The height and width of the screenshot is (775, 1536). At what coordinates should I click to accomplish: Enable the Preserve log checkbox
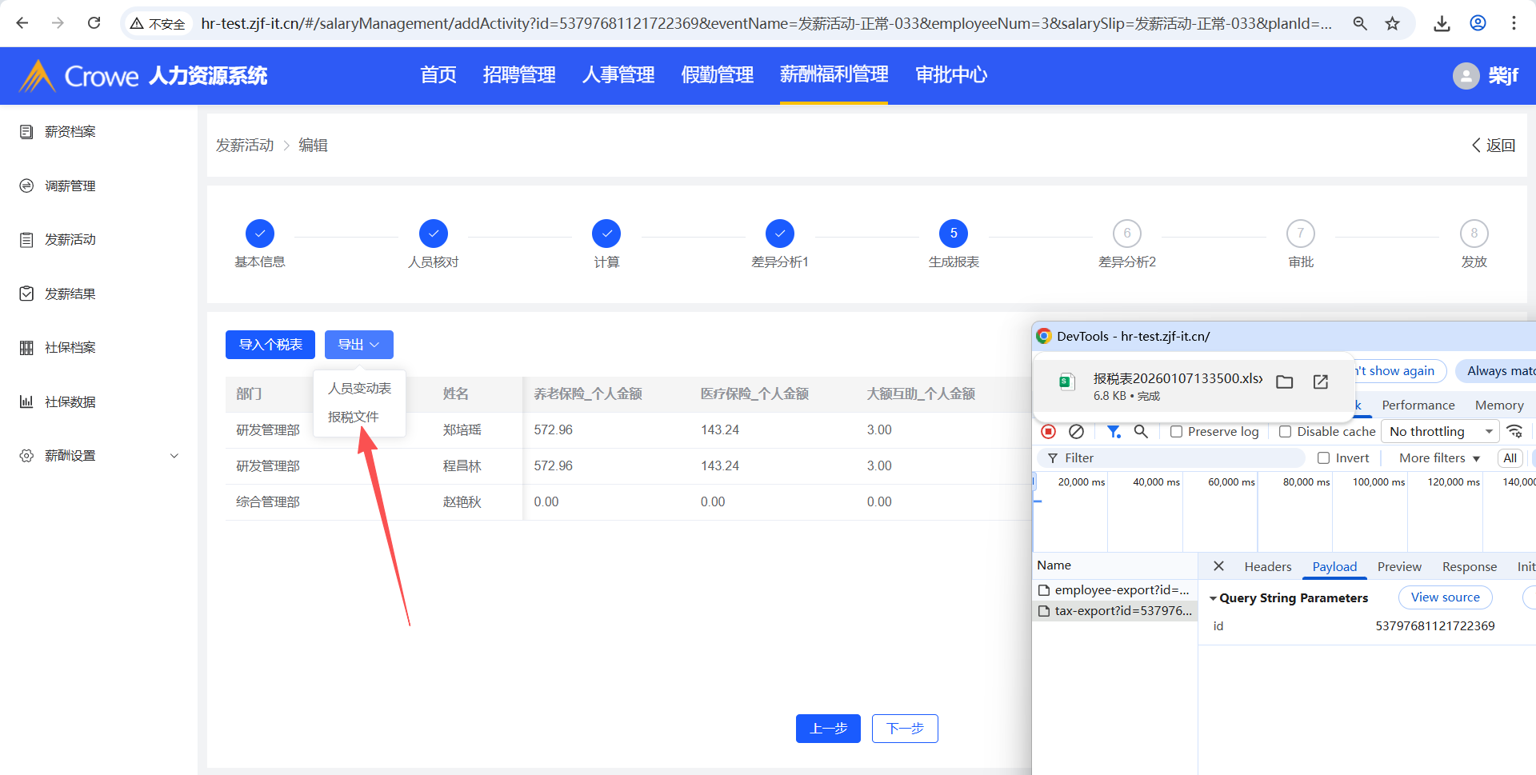click(1177, 432)
